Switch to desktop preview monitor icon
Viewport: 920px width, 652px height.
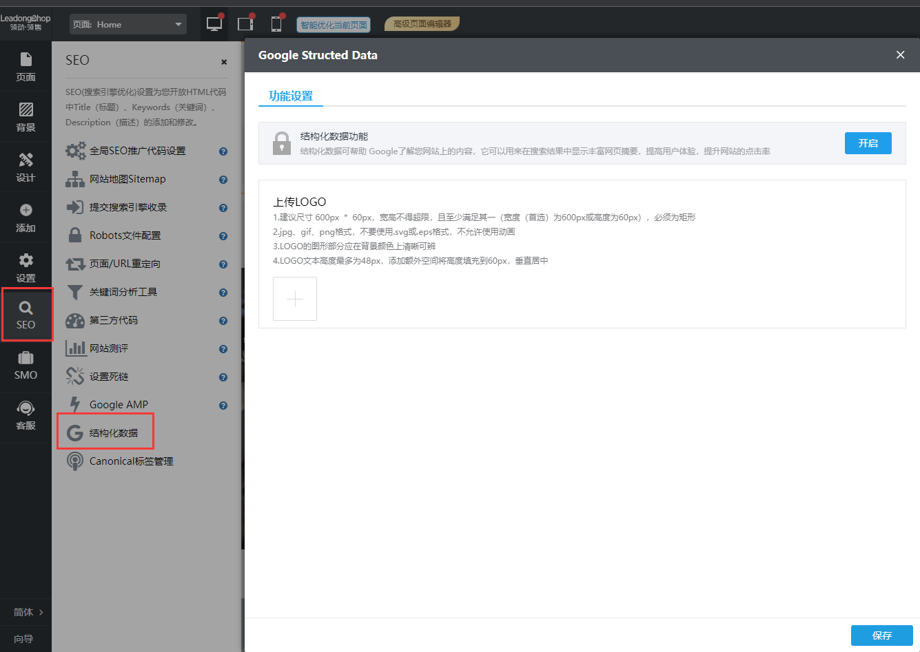(x=214, y=24)
